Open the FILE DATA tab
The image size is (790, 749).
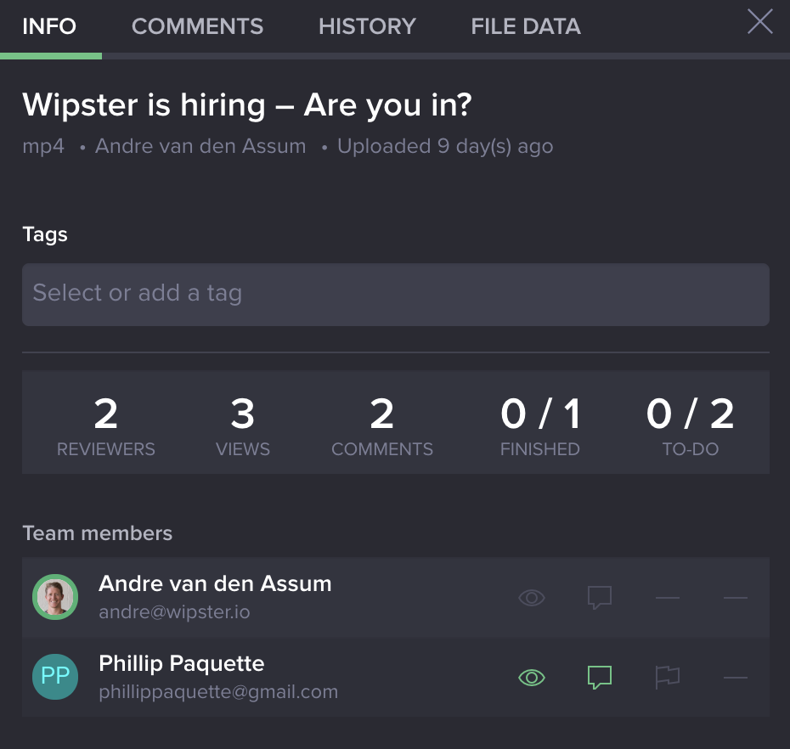[x=525, y=26]
